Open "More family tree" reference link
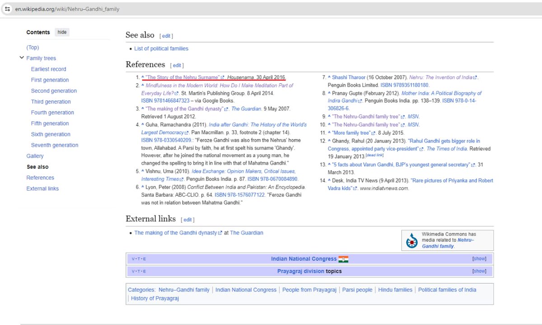 [x=354, y=133]
